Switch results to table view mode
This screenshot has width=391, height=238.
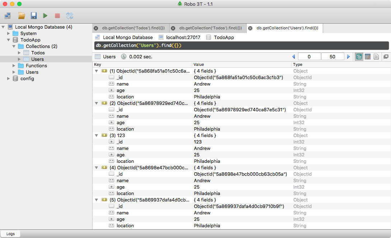point(367,57)
